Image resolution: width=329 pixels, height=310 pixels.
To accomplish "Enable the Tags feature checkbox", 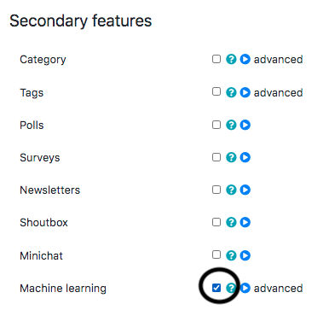I will click(x=216, y=91).
